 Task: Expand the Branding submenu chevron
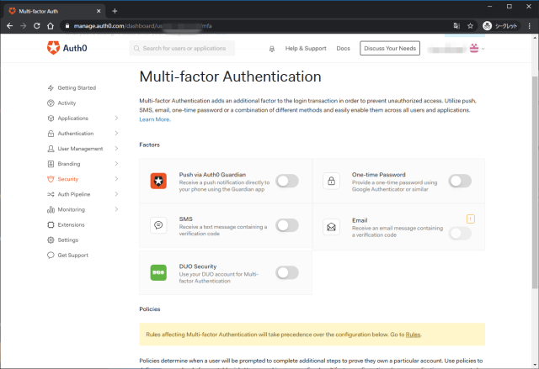[x=116, y=164]
